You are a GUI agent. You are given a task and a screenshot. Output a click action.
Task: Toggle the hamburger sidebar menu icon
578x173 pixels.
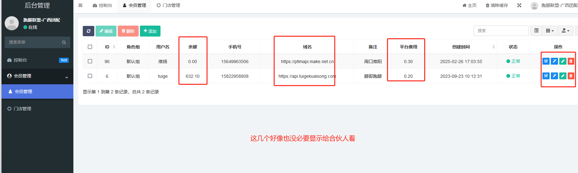click(x=80, y=5)
